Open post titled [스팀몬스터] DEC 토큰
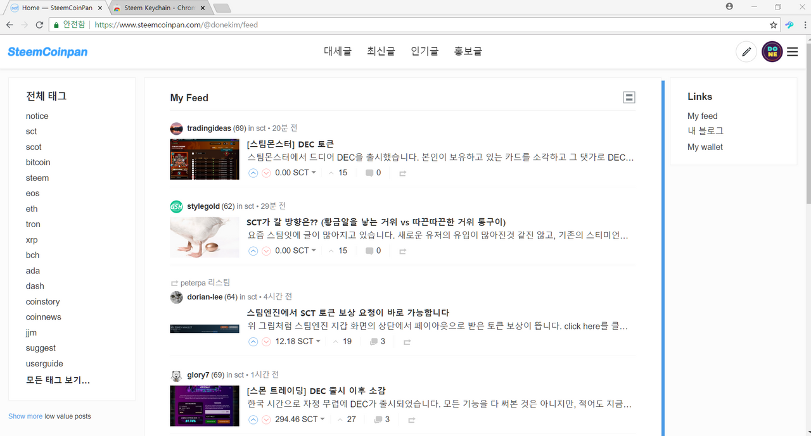The height and width of the screenshot is (436, 811). click(290, 144)
